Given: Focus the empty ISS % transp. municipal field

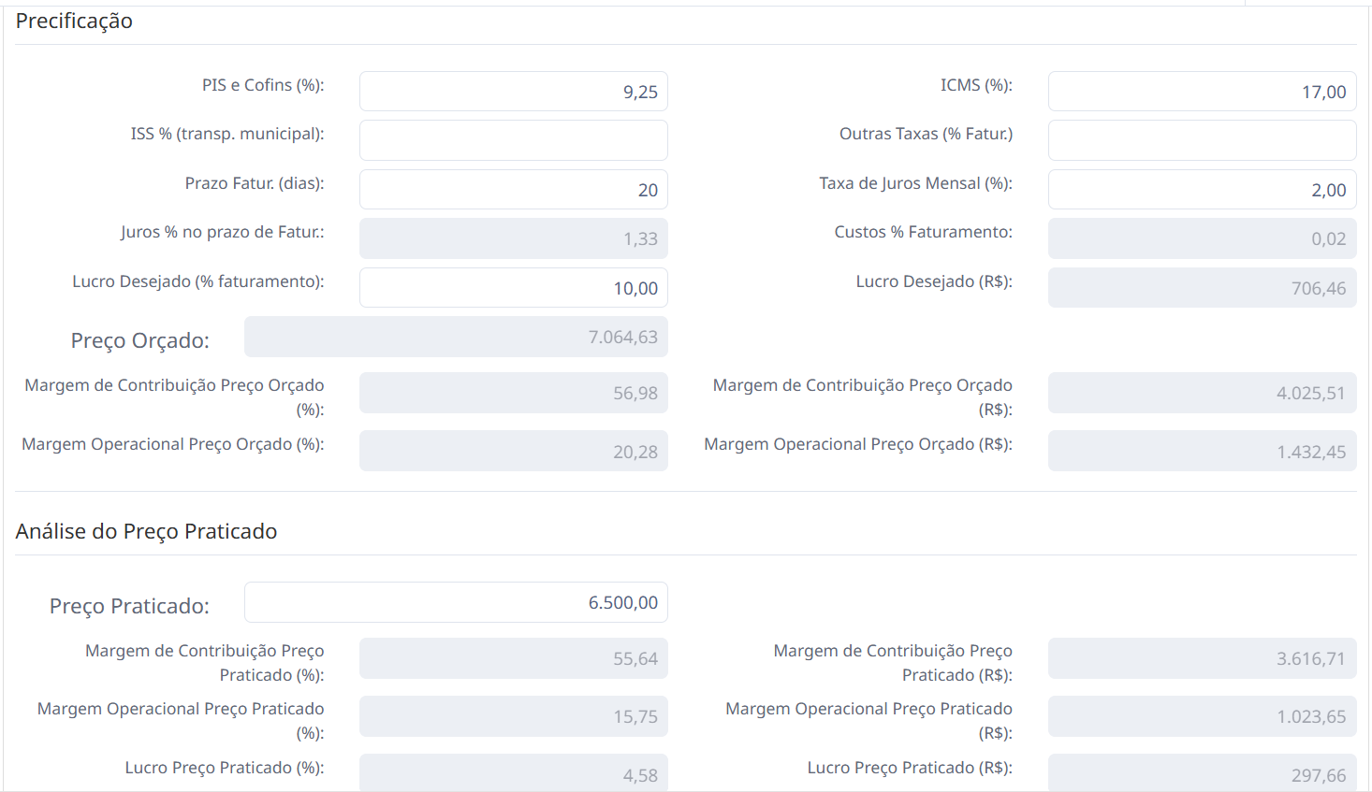Looking at the screenshot, I should click(513, 140).
